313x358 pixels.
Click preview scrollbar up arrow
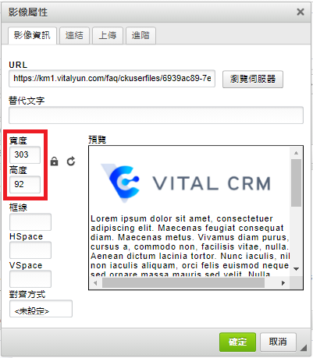pyautogui.click(x=296, y=153)
